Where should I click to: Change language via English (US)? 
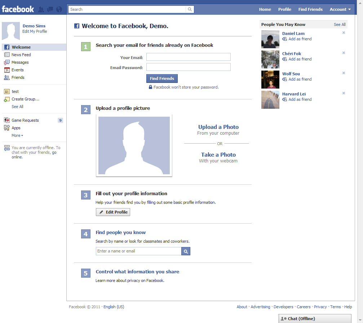114,307
